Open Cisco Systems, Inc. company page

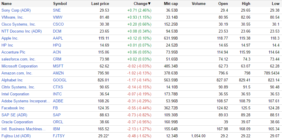(19, 24)
